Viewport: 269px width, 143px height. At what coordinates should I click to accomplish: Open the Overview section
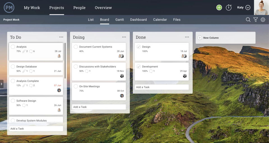coord(103,8)
